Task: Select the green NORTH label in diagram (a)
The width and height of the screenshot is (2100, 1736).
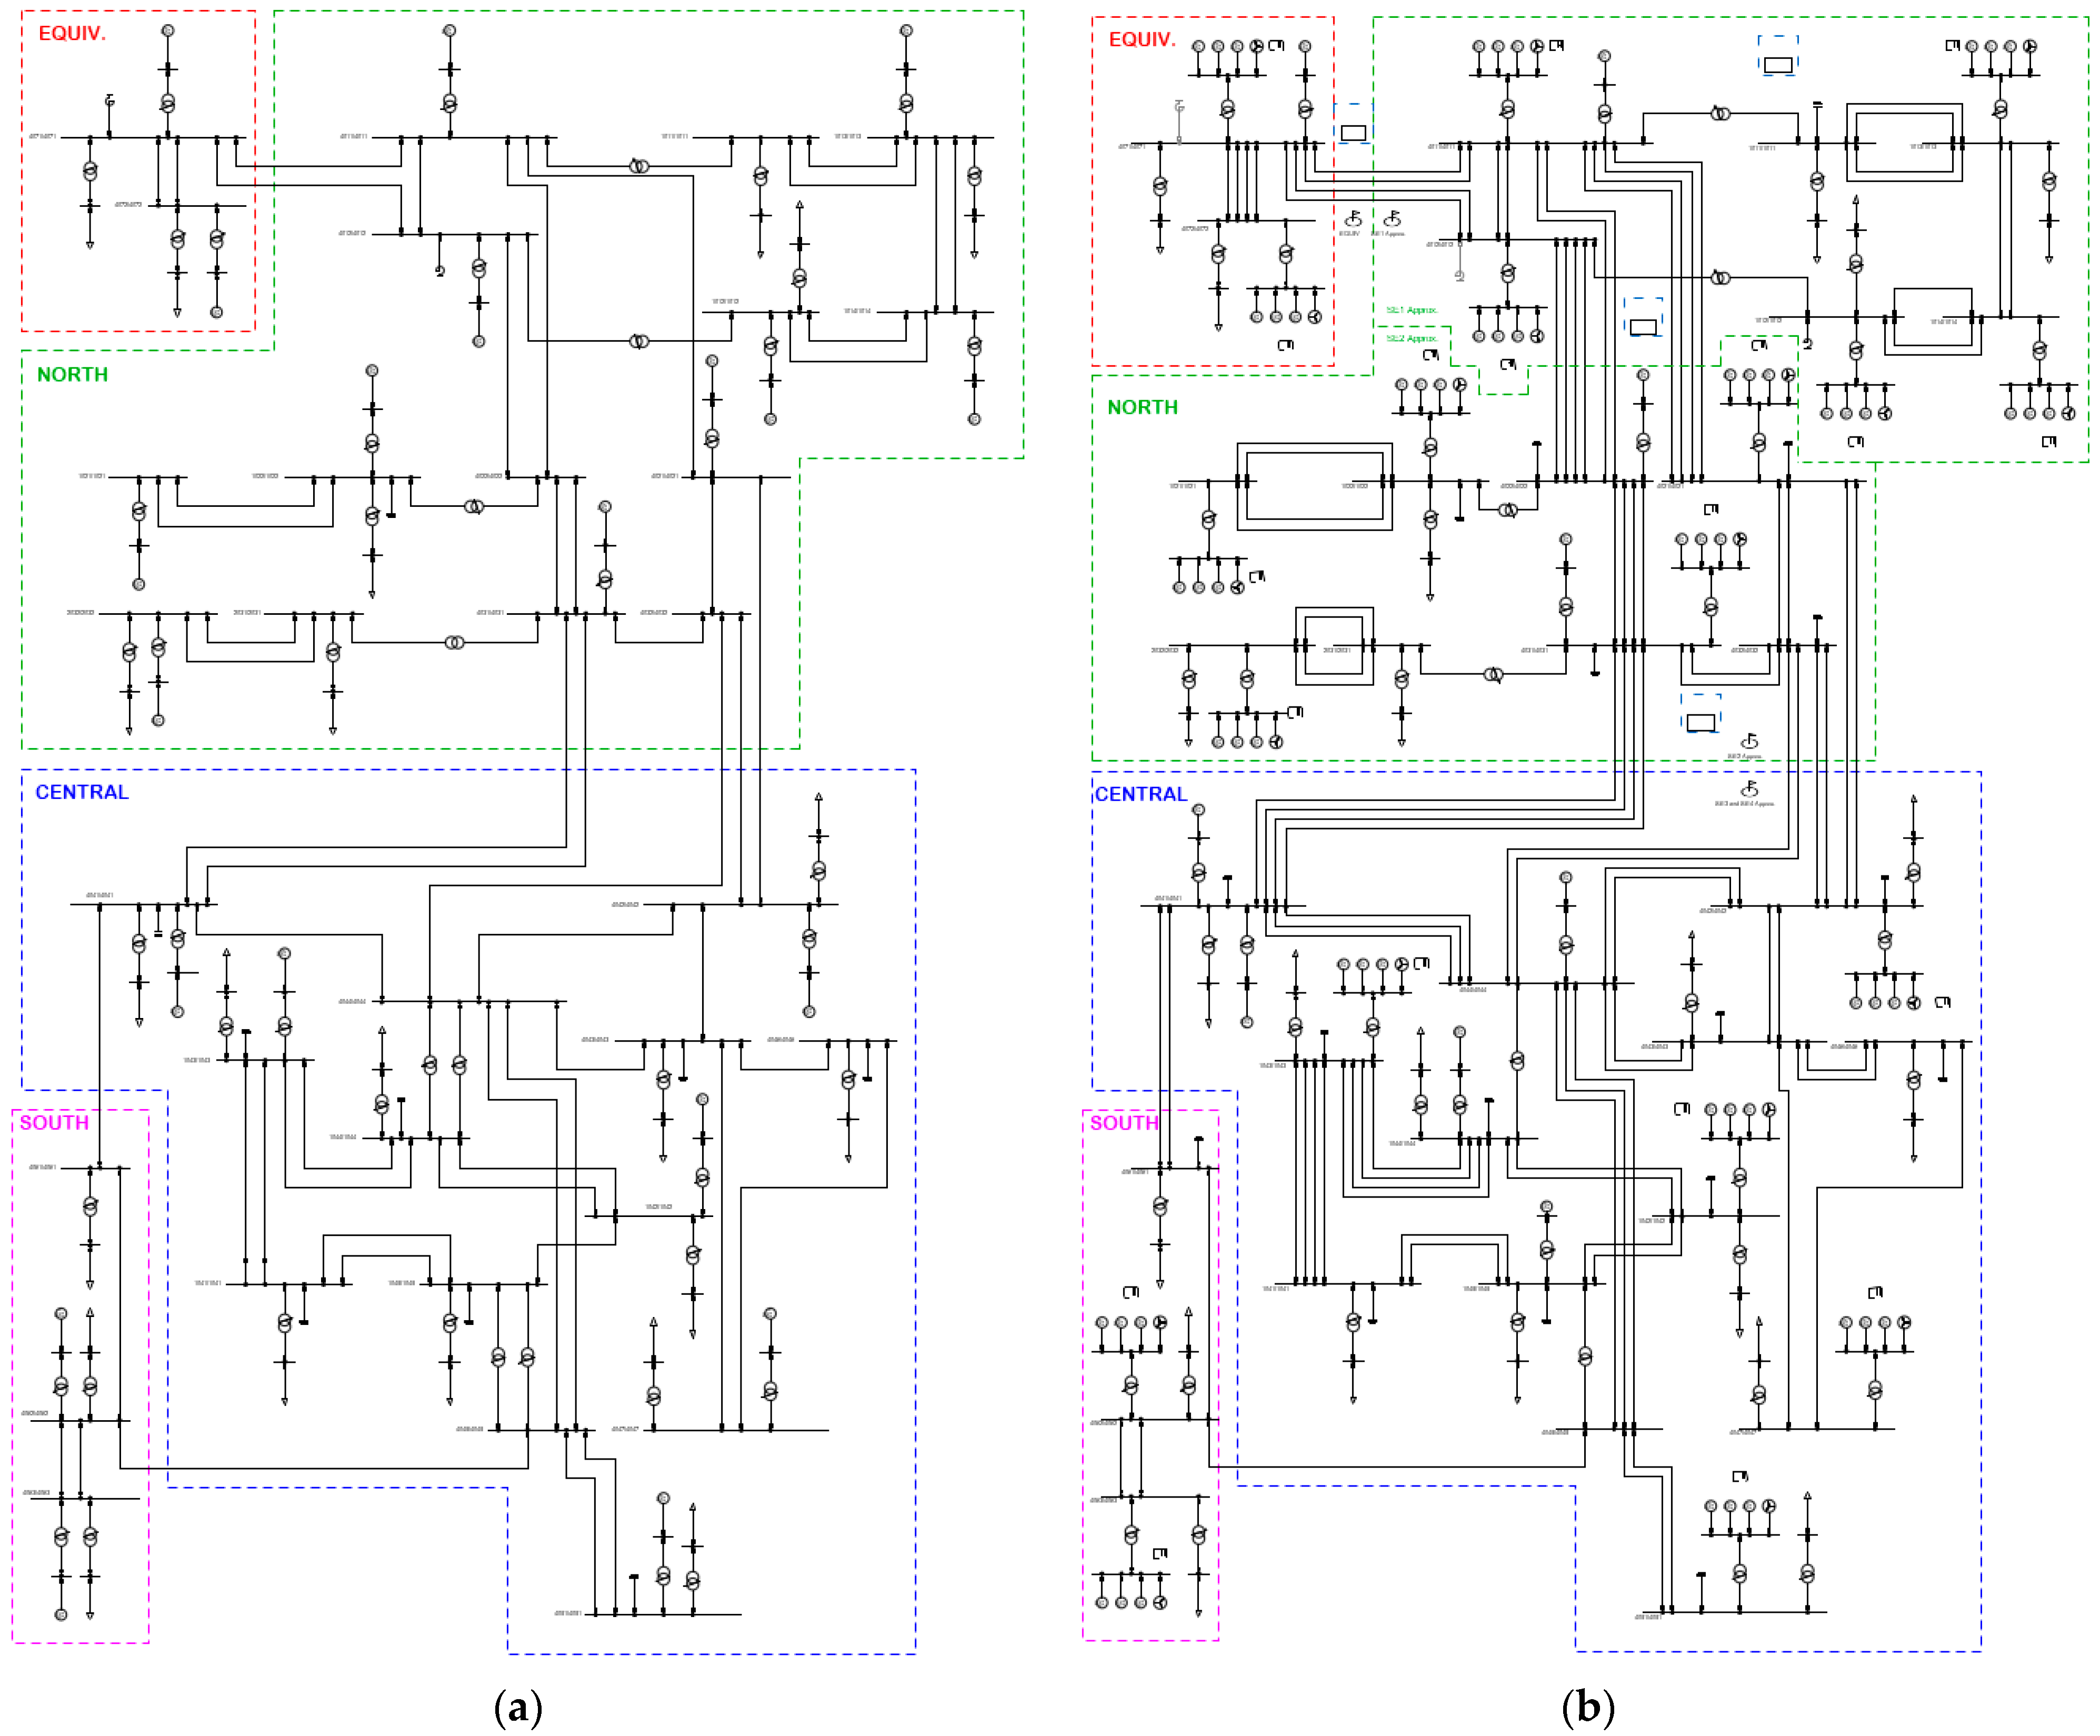Action: coord(72,375)
